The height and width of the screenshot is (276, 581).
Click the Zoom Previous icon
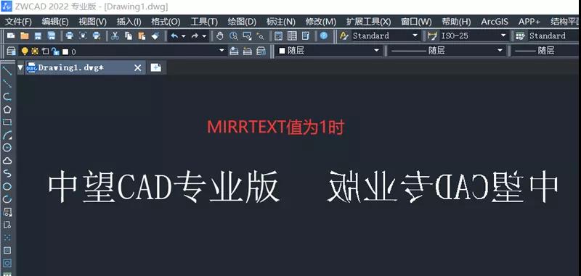(261, 35)
